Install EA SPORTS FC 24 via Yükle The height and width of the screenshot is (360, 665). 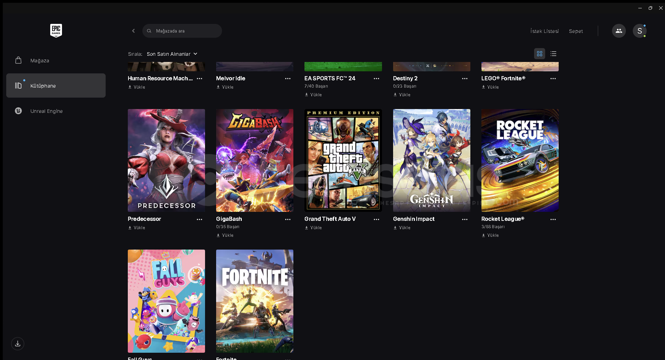(x=313, y=95)
